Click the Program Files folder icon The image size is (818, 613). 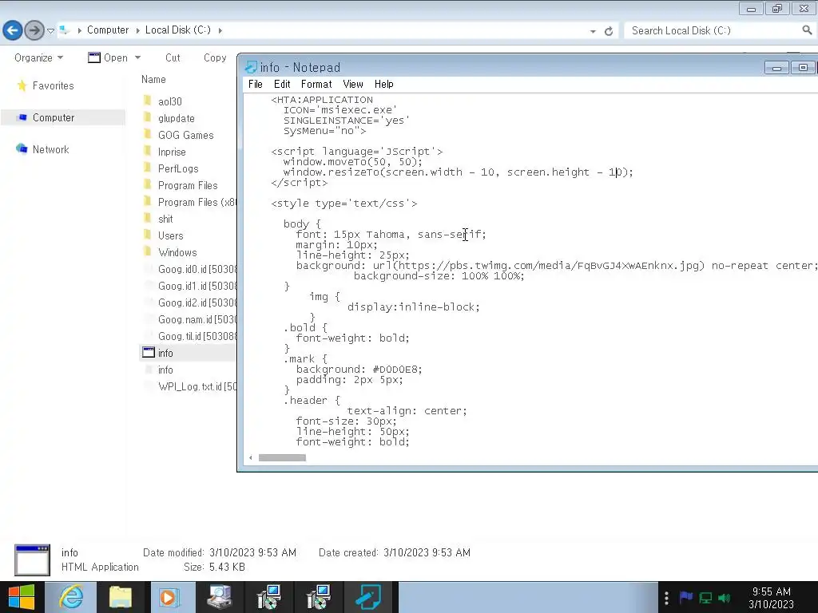tap(148, 185)
